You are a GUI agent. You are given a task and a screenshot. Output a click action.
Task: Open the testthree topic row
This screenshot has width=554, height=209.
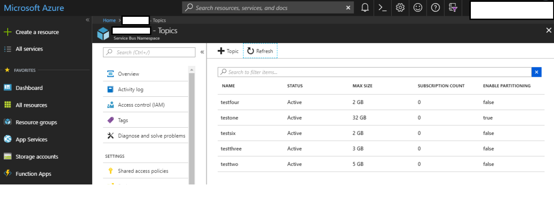click(381, 149)
